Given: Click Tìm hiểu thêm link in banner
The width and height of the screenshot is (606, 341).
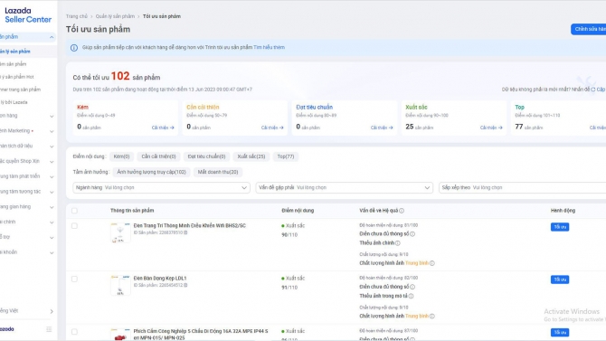Looking at the screenshot, I should coord(269,48).
